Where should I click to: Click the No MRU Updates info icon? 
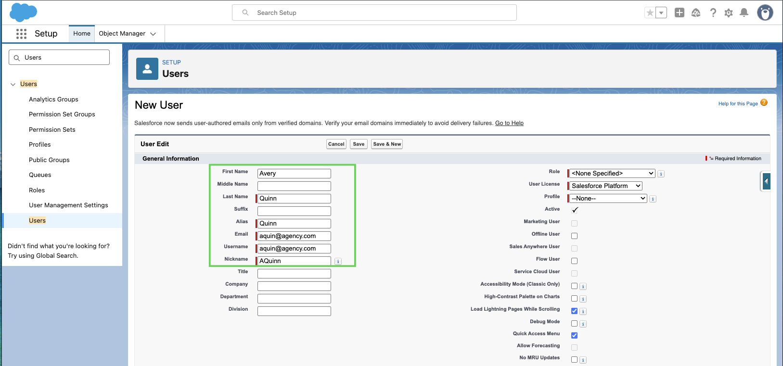[x=583, y=360]
